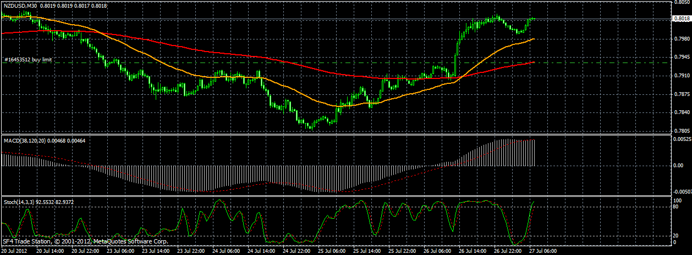Click time axis label 24 Jul 22:00
Screen dimensions: 692x255
coord(296,251)
